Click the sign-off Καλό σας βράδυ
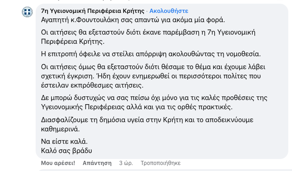This screenshot has width=292, height=171. tap(67, 151)
